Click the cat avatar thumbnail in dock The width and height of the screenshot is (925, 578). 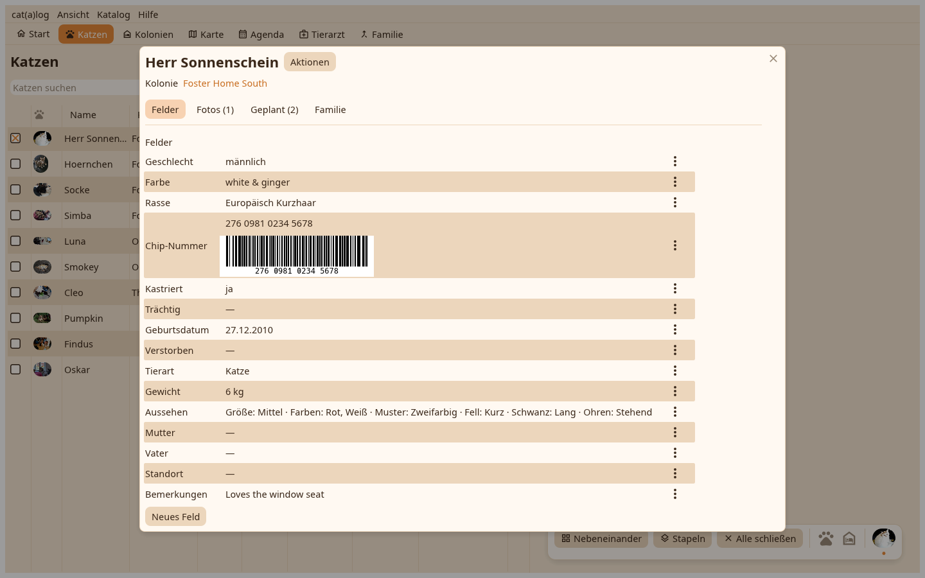tap(884, 538)
